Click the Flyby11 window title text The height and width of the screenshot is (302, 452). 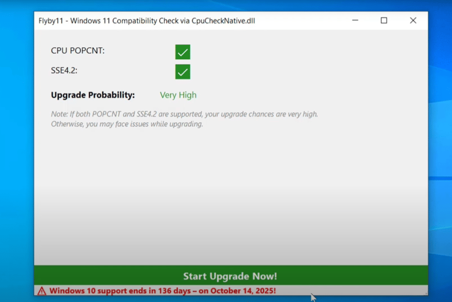147,21
